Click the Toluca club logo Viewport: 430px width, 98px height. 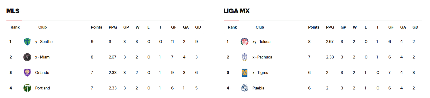(x=245, y=42)
